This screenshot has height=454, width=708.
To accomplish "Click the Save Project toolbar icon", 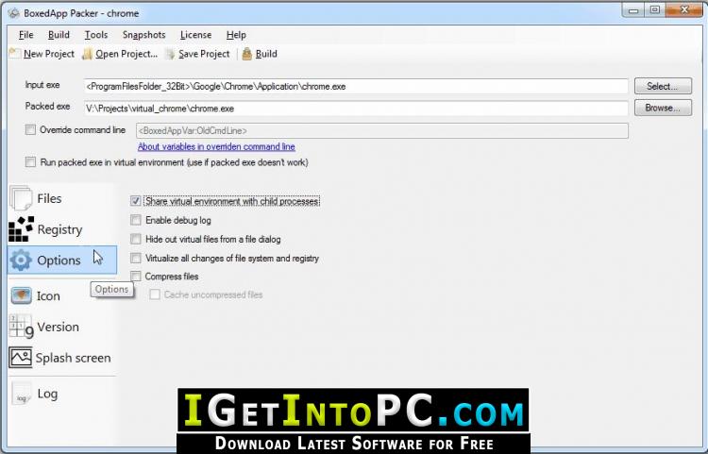I will [170, 54].
